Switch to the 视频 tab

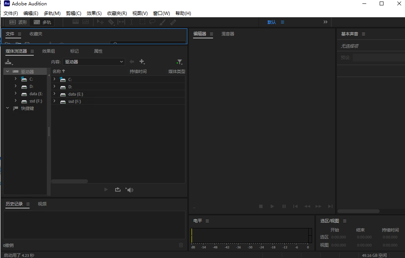pos(42,204)
